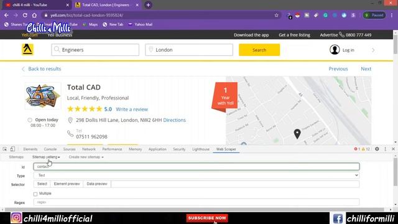Switch to the Security DevTools tab
The width and height of the screenshot is (398, 224).
[179, 149]
